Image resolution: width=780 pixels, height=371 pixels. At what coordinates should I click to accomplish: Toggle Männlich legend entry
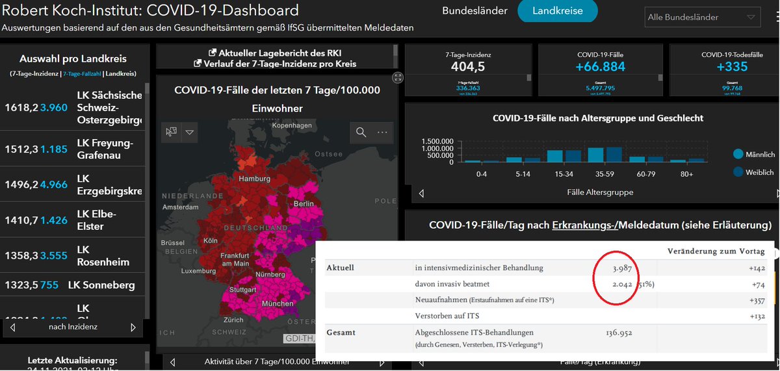pos(754,155)
